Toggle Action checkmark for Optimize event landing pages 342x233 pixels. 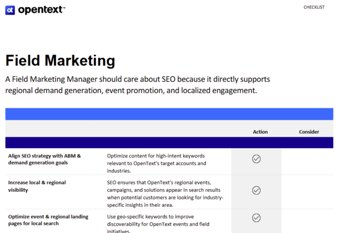click(x=256, y=218)
